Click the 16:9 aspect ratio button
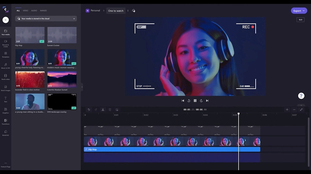Image resolution: width=311 pixels, height=174 pixels. coord(300,19)
